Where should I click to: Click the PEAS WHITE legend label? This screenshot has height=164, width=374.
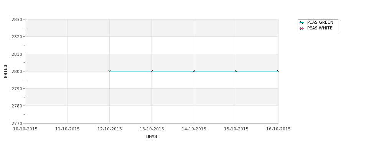320,28
